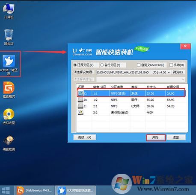Click the 总大小 column header
Screen dimensions: 196x195
point(151,87)
